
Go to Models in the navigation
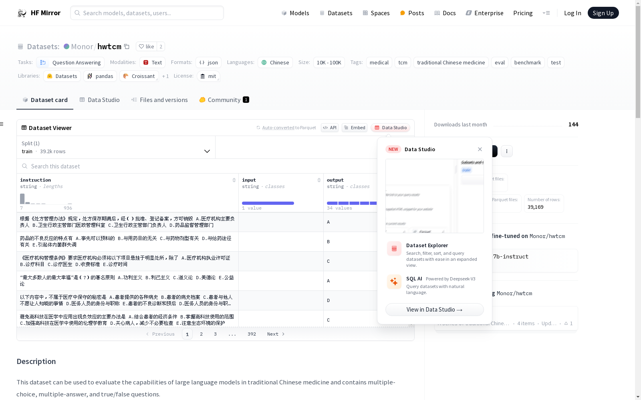click(x=295, y=13)
